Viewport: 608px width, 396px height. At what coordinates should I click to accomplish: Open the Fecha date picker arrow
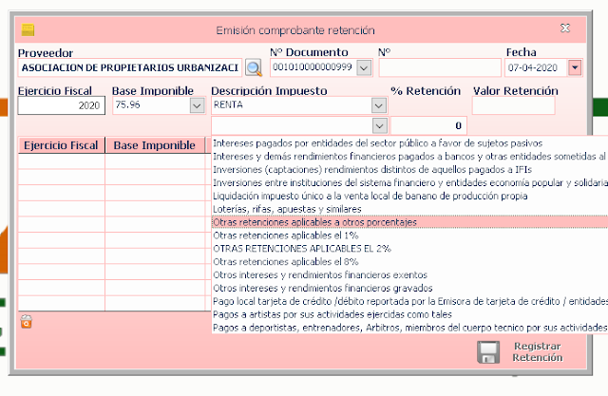click(575, 67)
